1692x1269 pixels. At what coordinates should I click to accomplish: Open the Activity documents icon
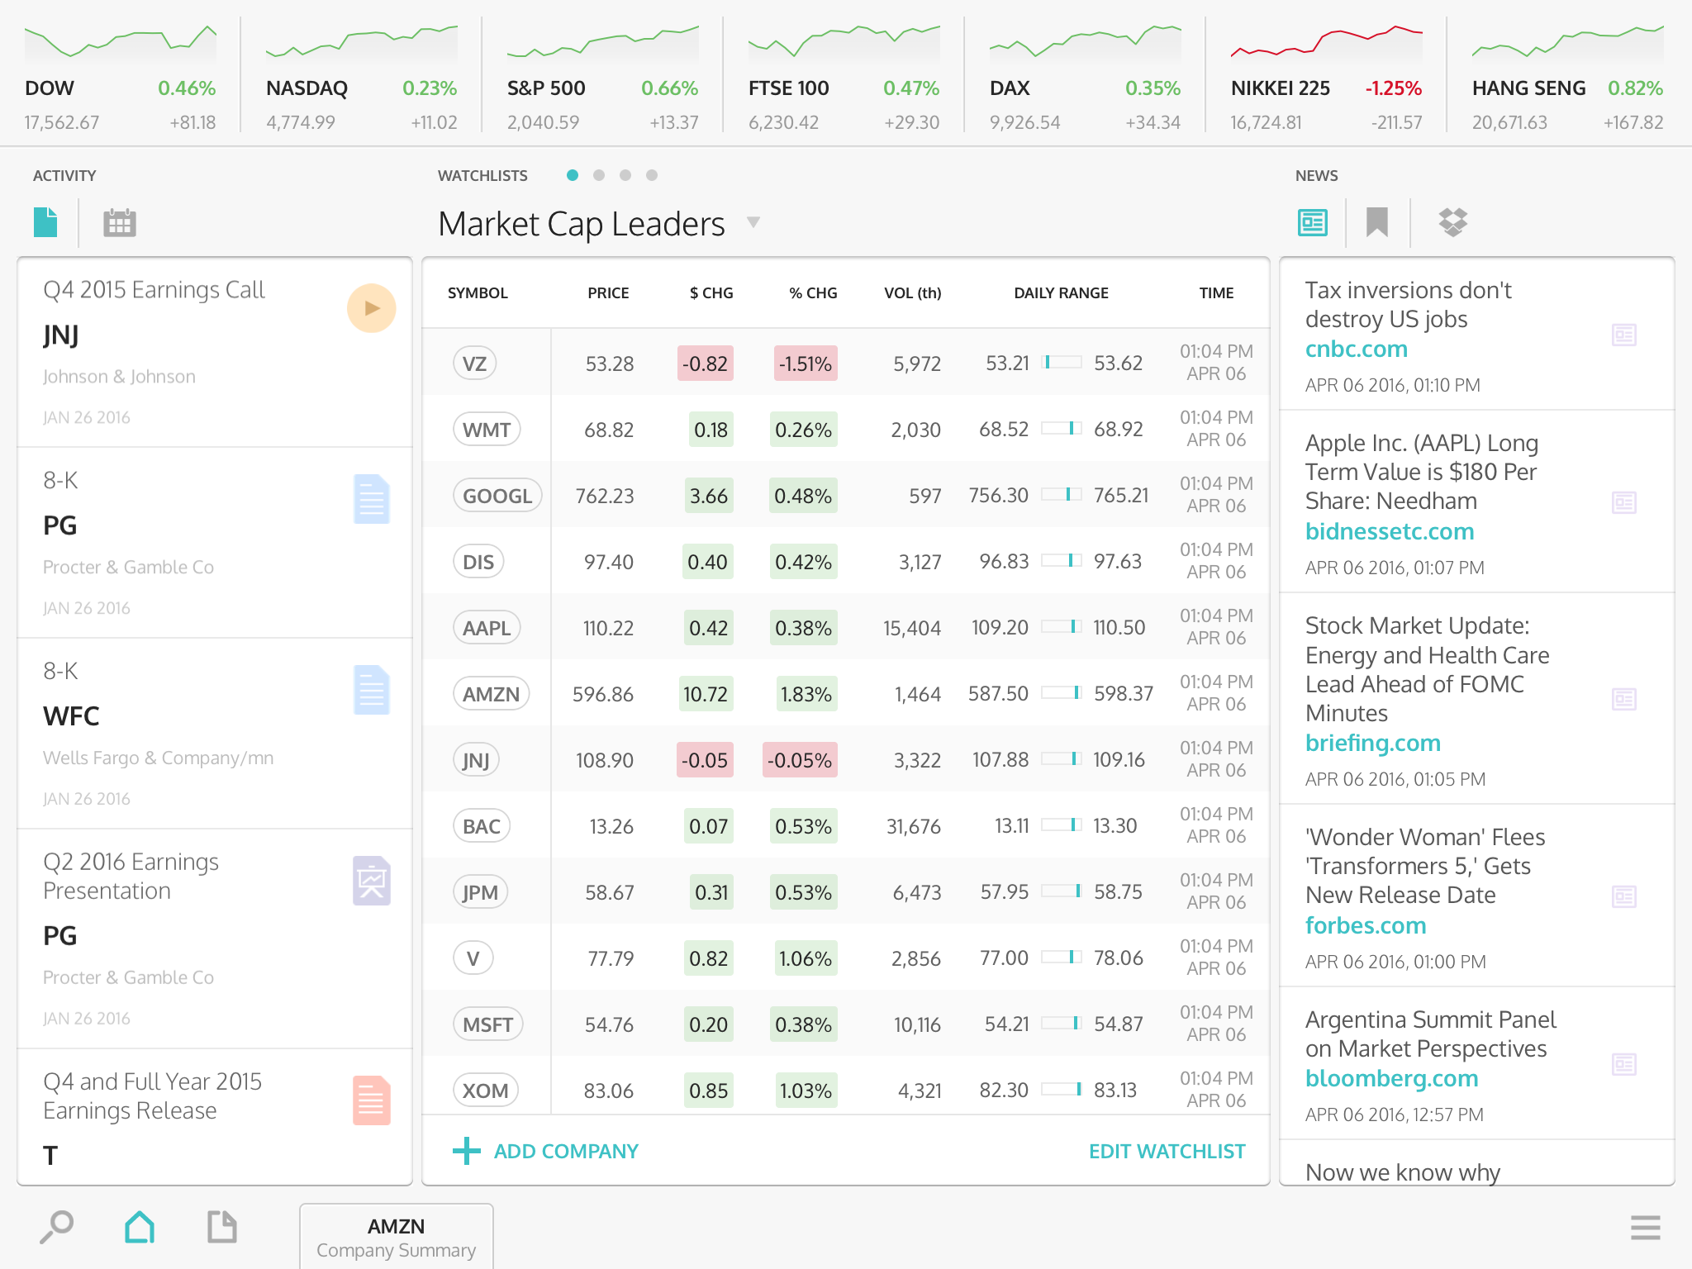45,222
